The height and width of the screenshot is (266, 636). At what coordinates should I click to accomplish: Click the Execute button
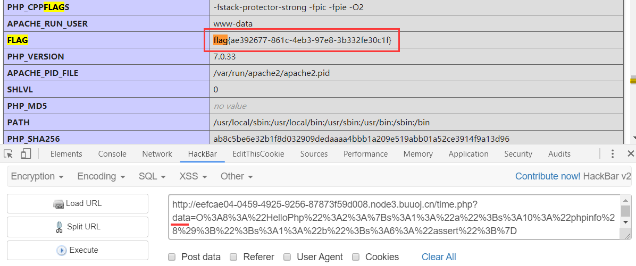coord(78,250)
